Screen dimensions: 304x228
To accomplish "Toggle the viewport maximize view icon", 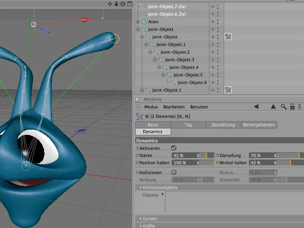I will (130, 4).
